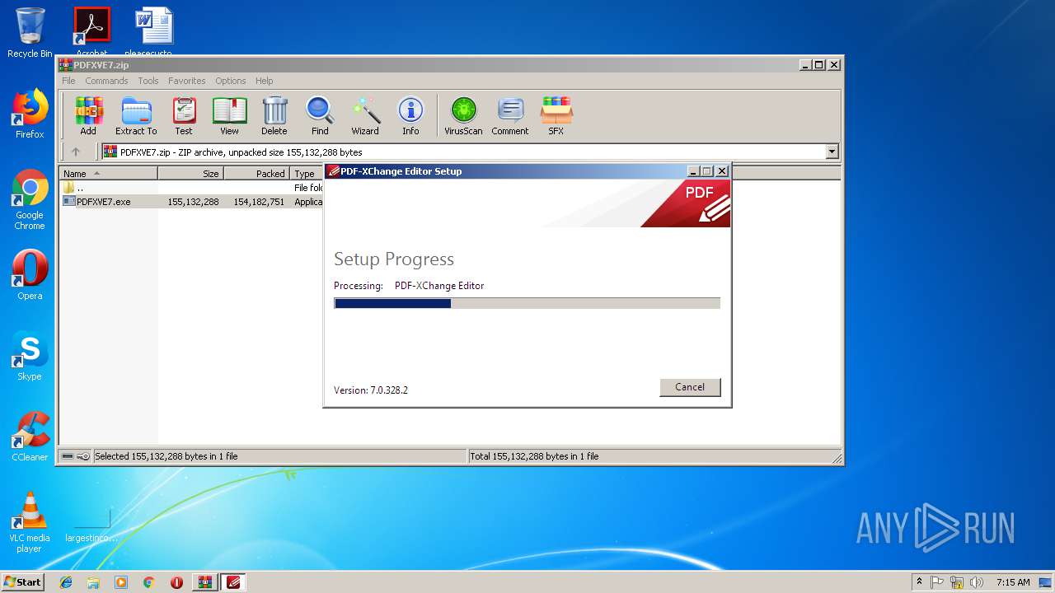The height and width of the screenshot is (593, 1055).
Task: Run VirusScan on the archive
Action: tap(463, 115)
